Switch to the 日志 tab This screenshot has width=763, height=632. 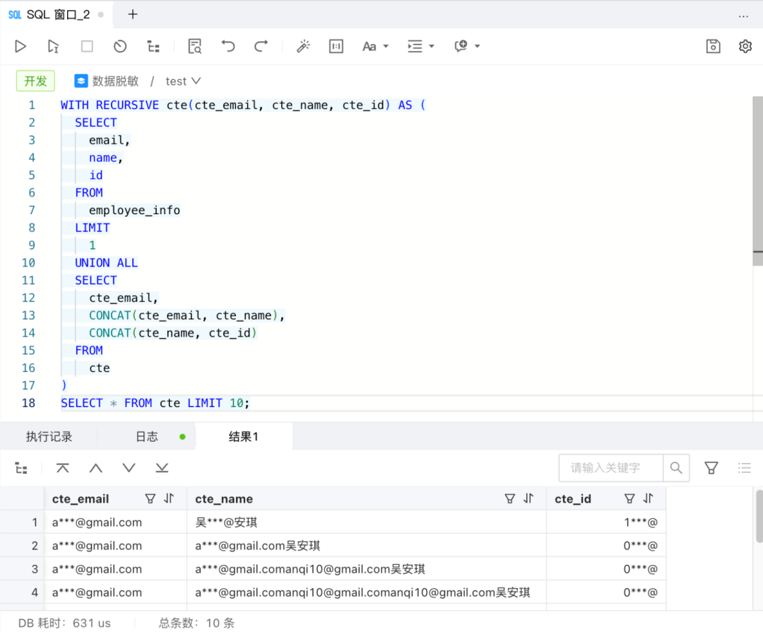(x=146, y=436)
